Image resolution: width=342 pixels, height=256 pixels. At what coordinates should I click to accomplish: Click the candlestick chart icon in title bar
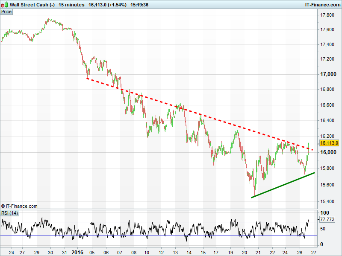pos(5,5)
